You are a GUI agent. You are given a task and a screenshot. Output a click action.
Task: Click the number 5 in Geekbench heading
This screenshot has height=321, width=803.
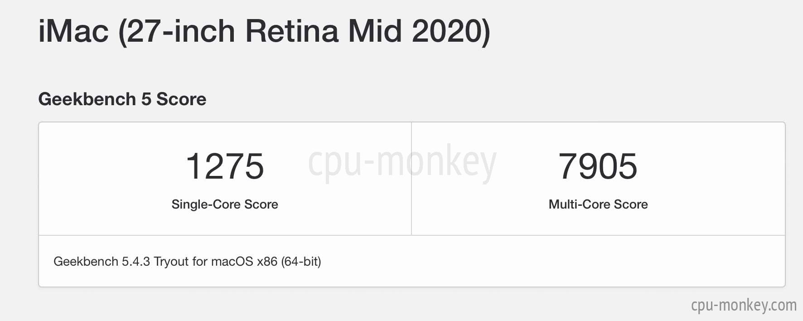click(x=146, y=99)
